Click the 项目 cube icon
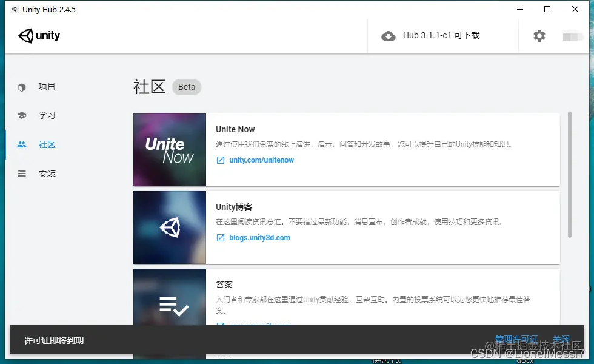The width and height of the screenshot is (594, 364). (x=22, y=87)
